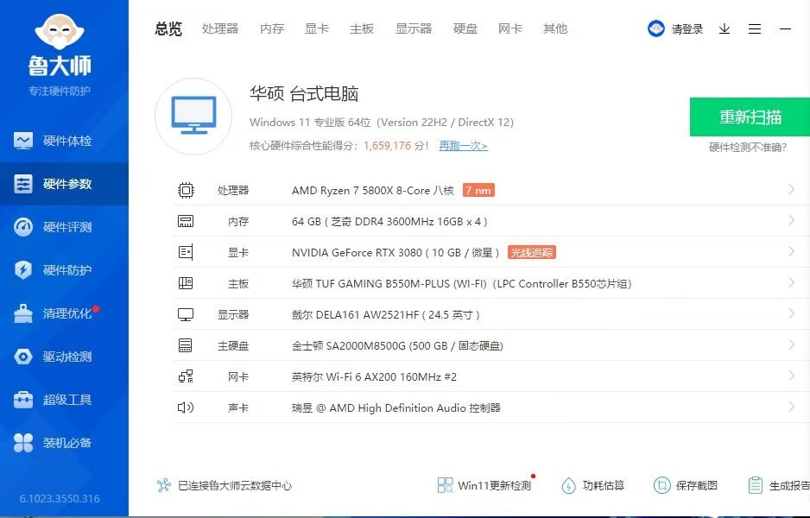Switch to the top 显卡 tab

[317, 28]
